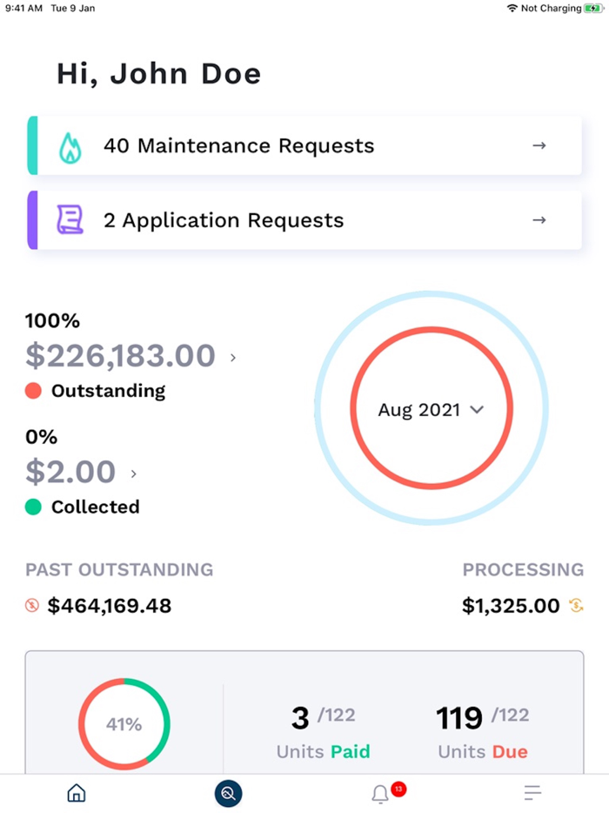Open the filter menu icon at bottom right
The image size is (609, 813).
[x=532, y=793]
